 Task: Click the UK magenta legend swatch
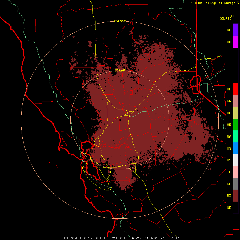coord(235,42)
